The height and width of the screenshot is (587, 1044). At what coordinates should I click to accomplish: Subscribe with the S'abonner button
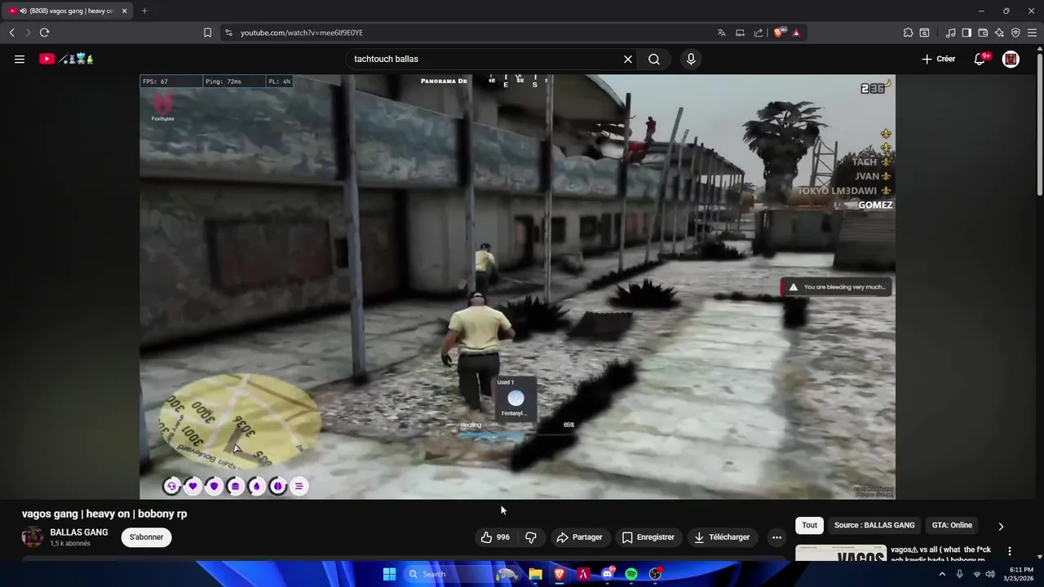(146, 537)
